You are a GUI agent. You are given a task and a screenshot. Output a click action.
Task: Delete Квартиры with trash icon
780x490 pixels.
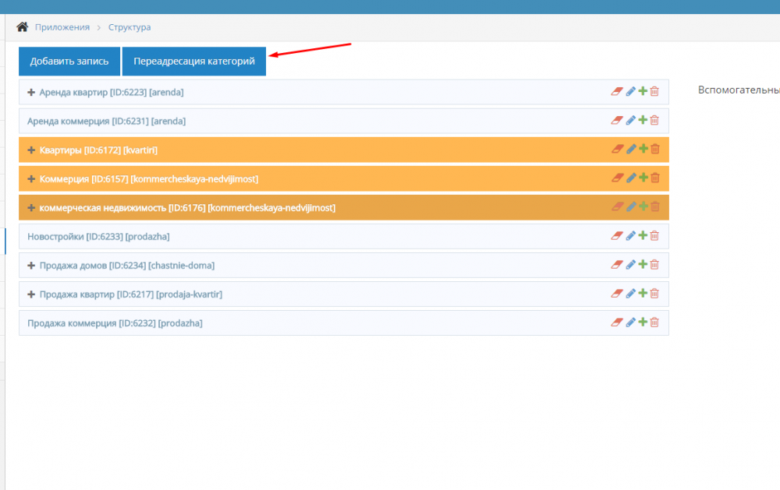655,149
